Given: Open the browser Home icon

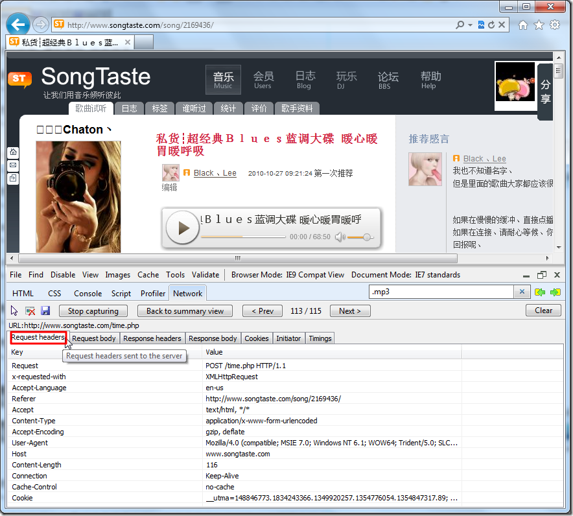Looking at the screenshot, I should click(523, 25).
